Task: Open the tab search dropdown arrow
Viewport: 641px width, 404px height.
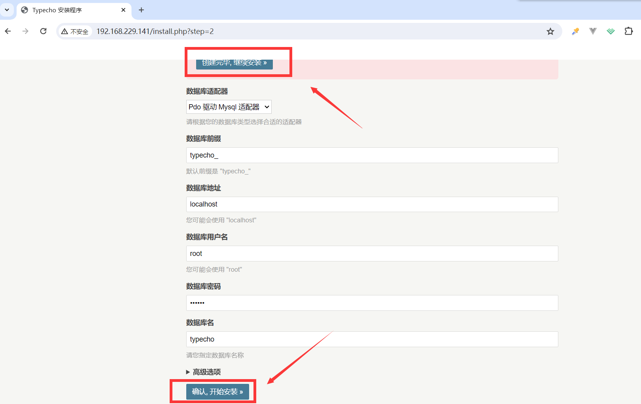Action: pyautogui.click(x=7, y=10)
